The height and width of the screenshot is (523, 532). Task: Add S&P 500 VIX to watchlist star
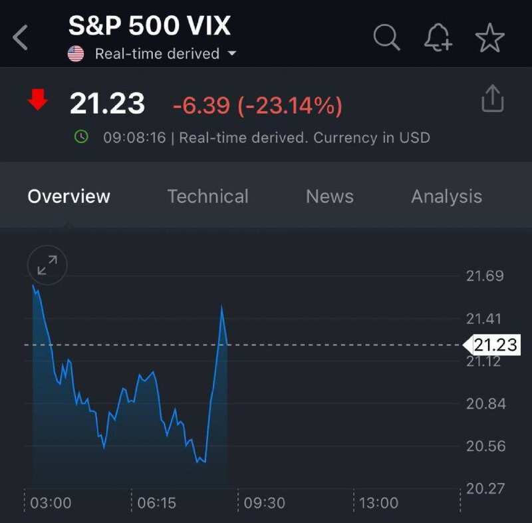[490, 38]
